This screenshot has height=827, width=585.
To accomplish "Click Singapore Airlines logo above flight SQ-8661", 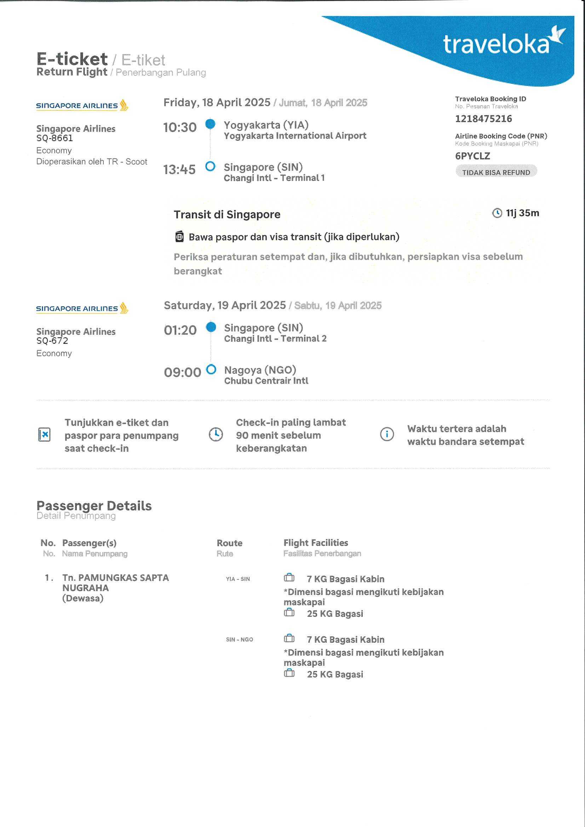I will [x=82, y=105].
